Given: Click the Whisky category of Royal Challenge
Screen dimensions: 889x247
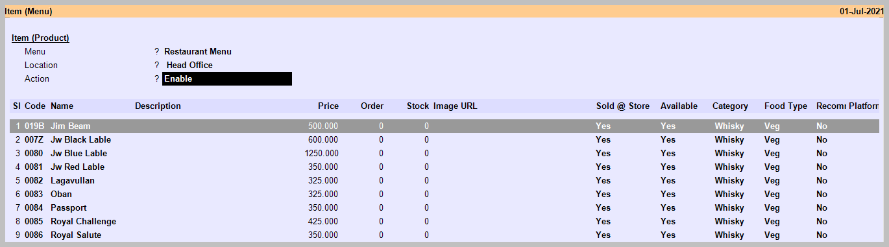Looking at the screenshot, I should (729, 222).
